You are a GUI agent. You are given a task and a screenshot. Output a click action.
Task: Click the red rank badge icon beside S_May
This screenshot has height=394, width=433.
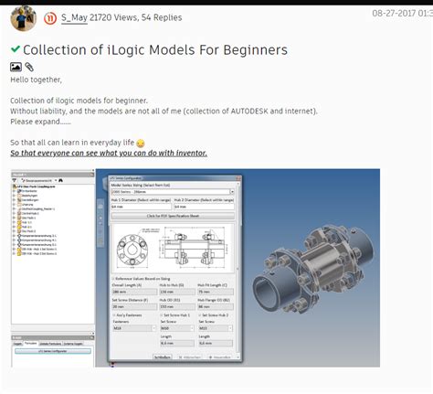(x=50, y=18)
